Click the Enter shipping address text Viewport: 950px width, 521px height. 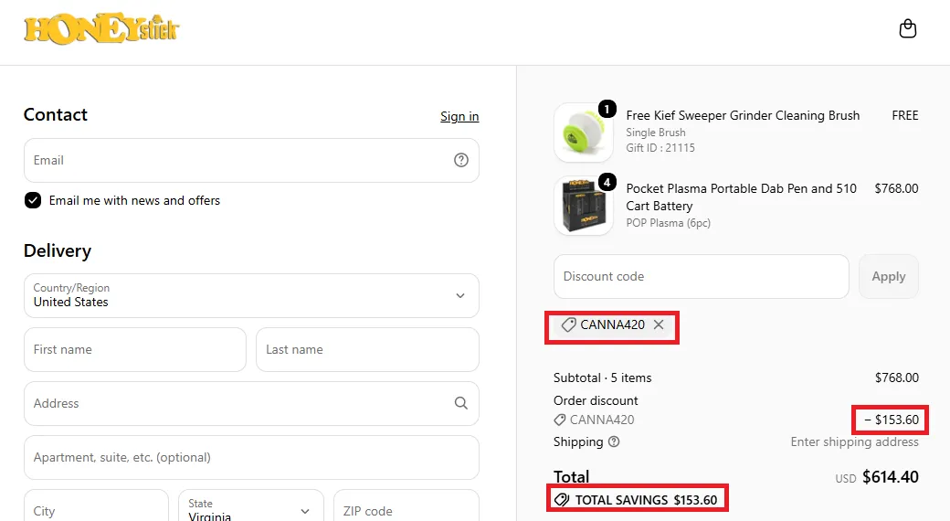point(854,441)
